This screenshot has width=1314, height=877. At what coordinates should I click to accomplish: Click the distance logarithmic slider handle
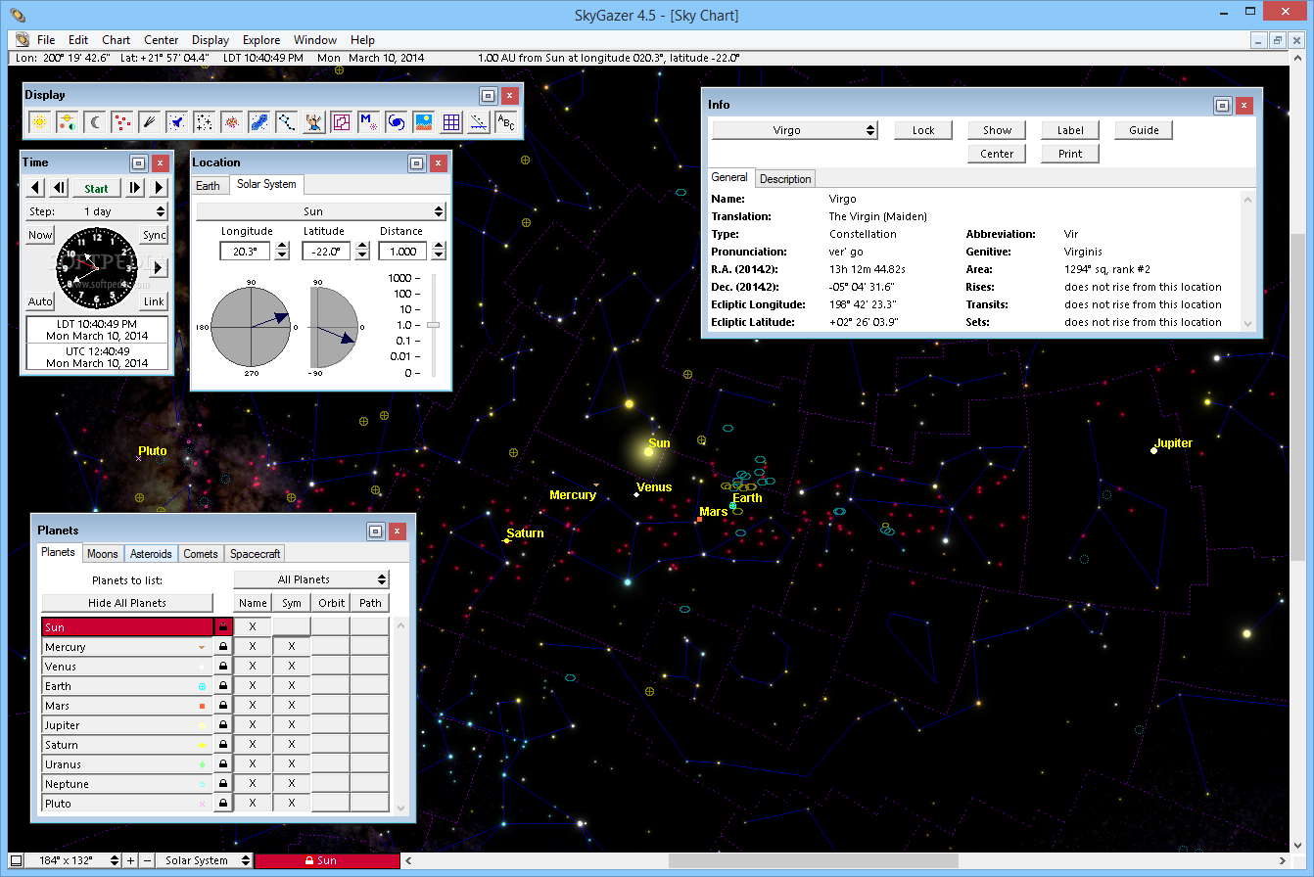point(434,325)
